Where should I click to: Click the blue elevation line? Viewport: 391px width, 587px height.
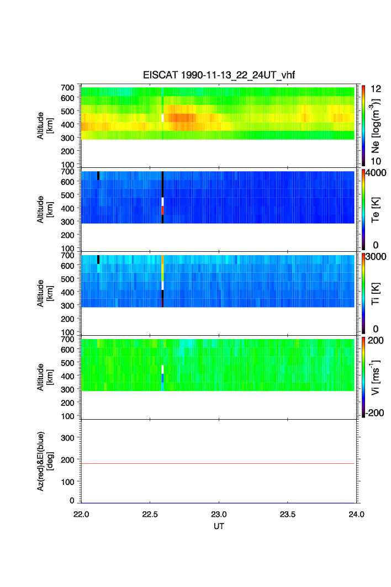[218, 503]
